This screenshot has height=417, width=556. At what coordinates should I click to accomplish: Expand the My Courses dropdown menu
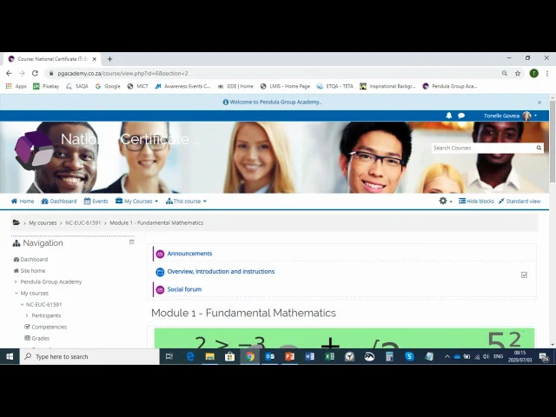[136, 201]
